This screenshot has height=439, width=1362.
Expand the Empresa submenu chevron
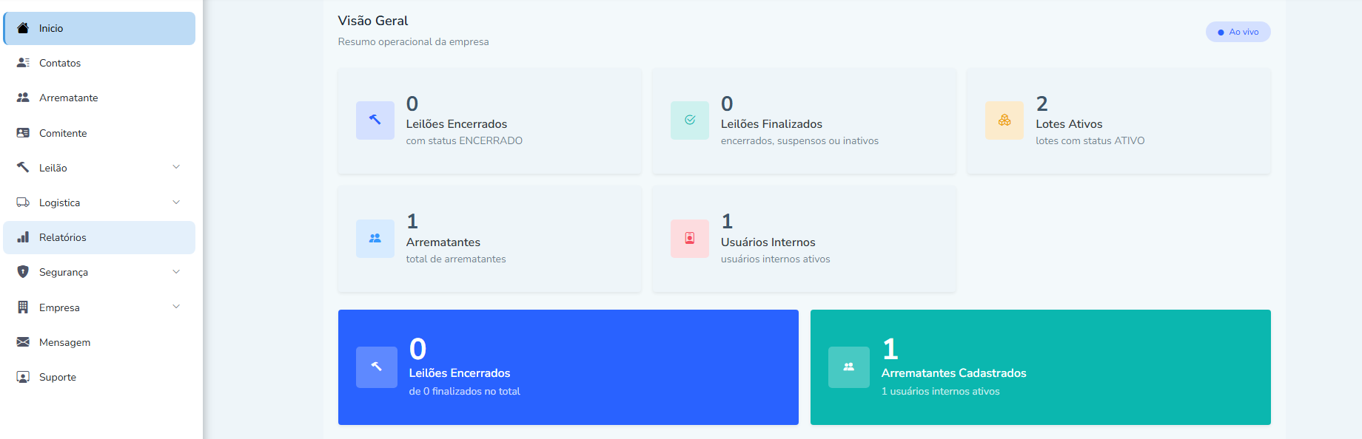pyautogui.click(x=176, y=306)
